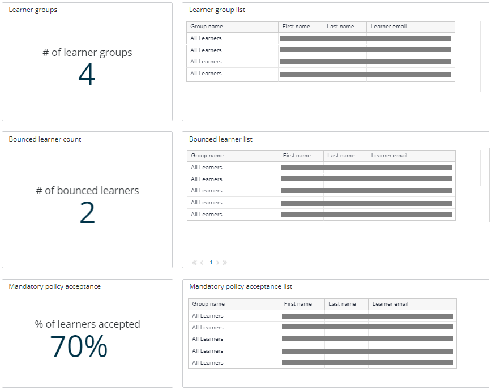Viewport: 492px width, 390px height.
Task: Select page 1 in the pagination bar
Action: (211, 263)
